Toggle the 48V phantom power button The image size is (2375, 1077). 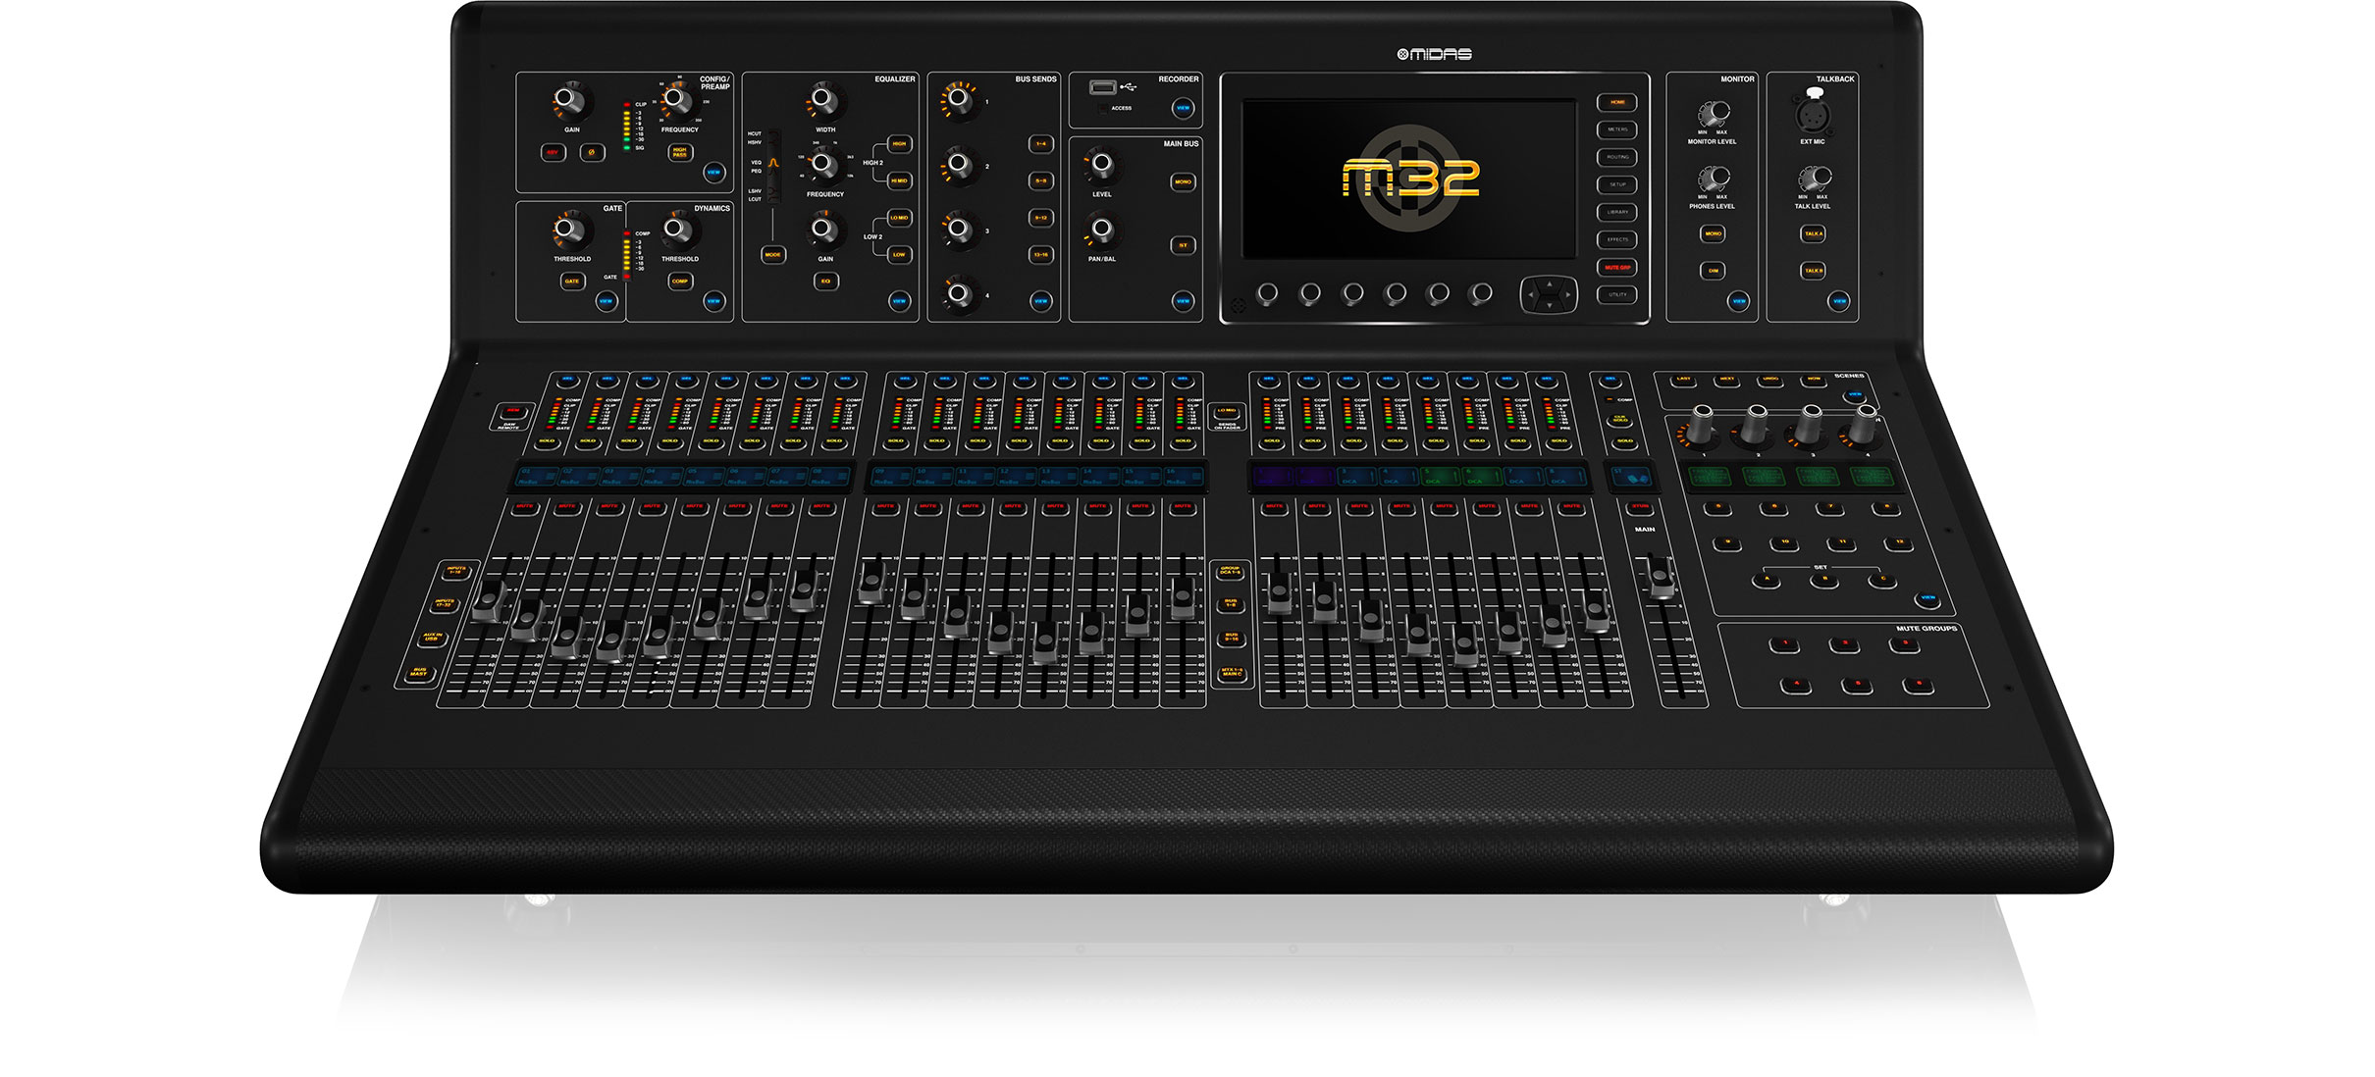[x=553, y=153]
